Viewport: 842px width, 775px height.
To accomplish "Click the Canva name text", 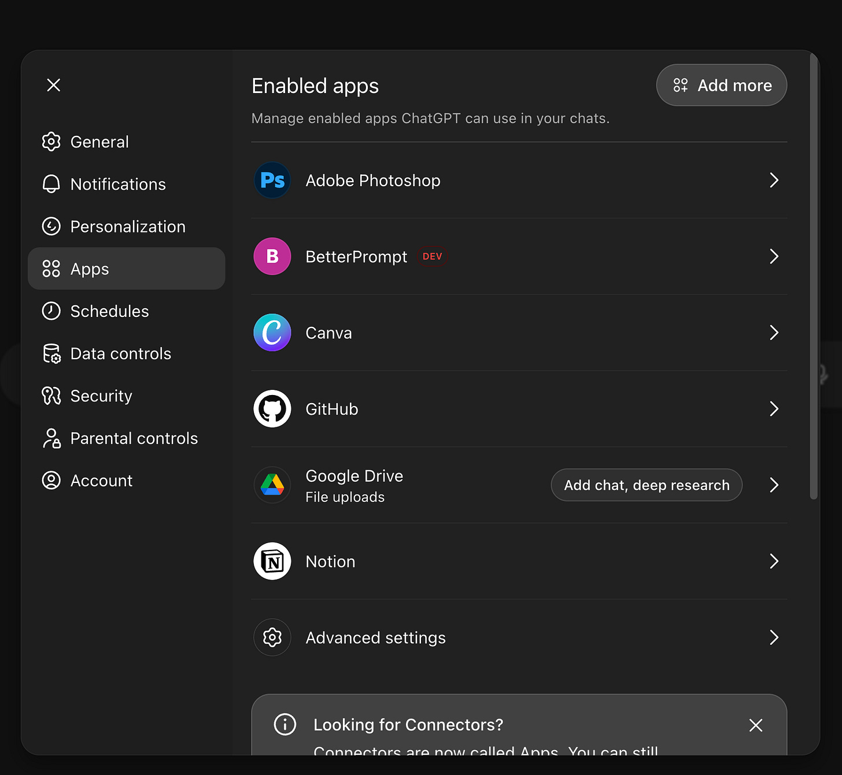I will (x=328, y=333).
